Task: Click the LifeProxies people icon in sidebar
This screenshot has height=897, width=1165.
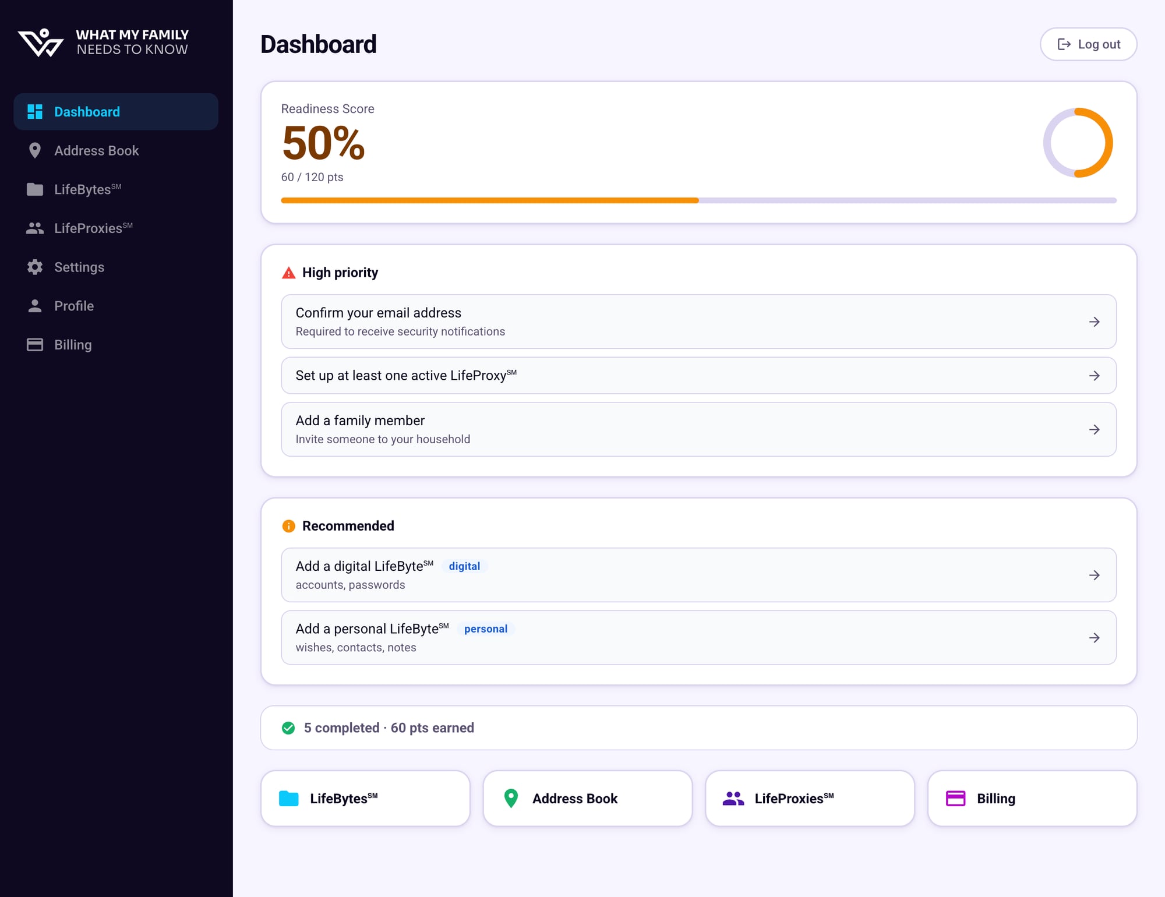Action: [x=35, y=228]
